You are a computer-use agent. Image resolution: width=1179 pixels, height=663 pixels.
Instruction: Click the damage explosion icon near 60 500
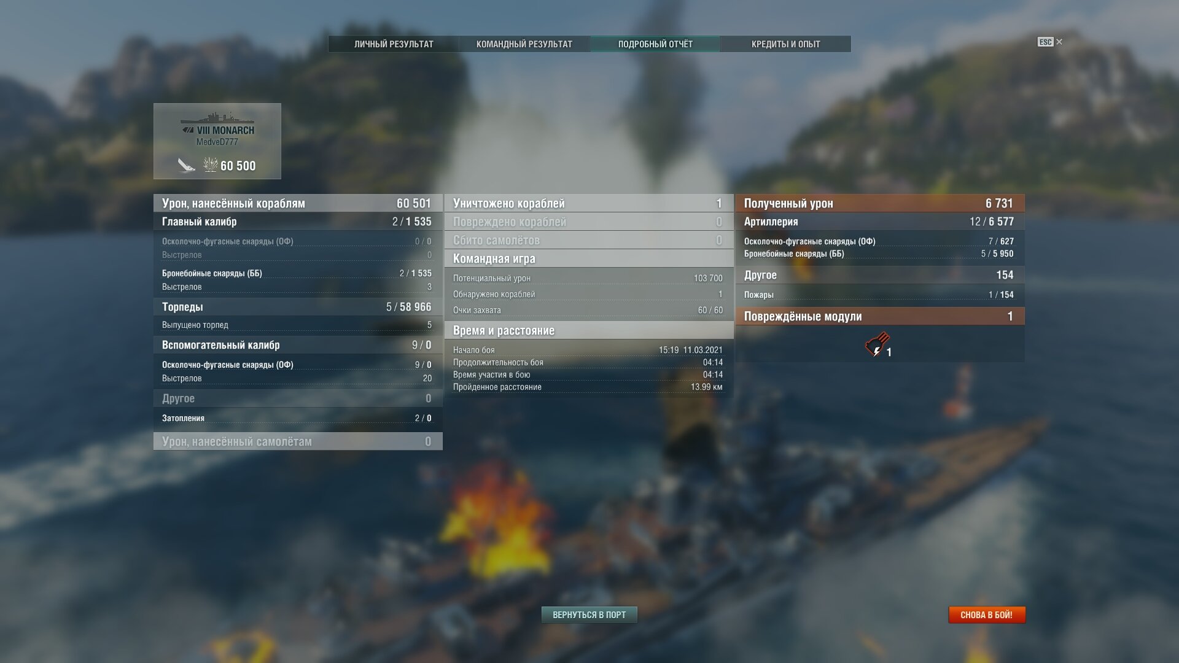tap(211, 165)
